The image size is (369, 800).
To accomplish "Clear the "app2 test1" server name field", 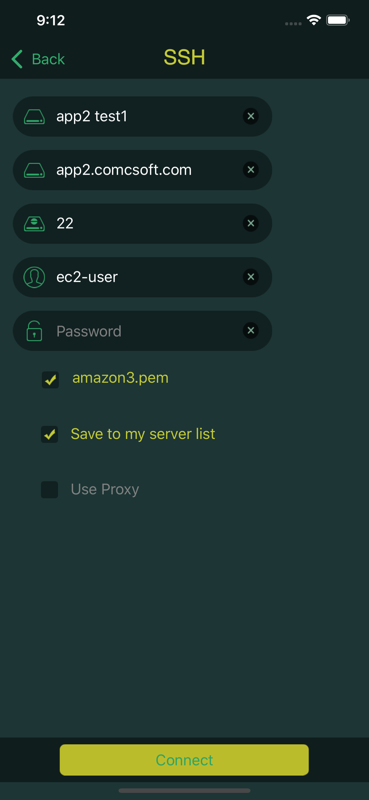I will [x=251, y=116].
